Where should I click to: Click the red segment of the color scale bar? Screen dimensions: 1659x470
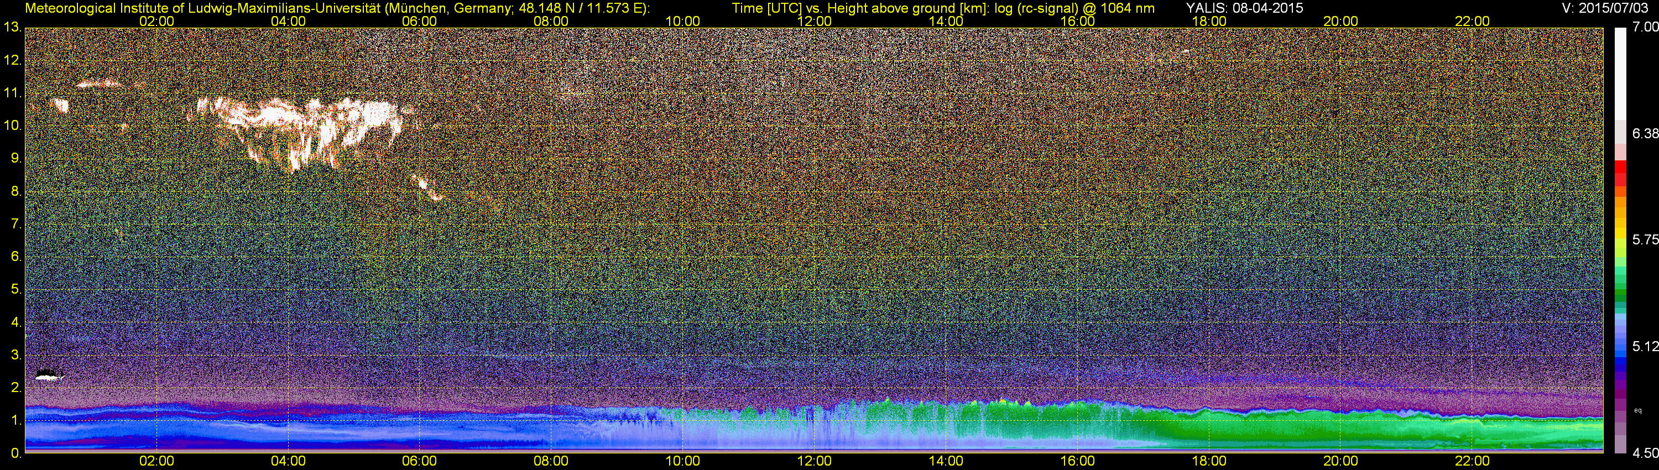1620,168
